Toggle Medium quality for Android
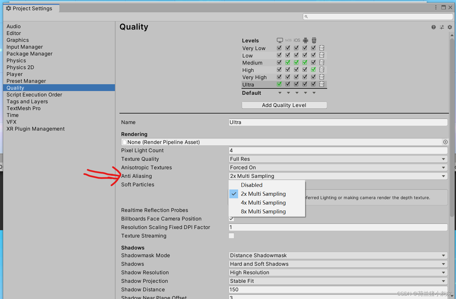 305,62
